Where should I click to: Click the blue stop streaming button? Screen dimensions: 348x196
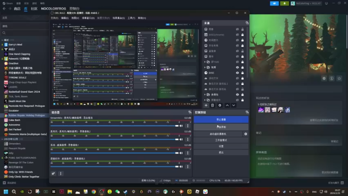click(221, 119)
